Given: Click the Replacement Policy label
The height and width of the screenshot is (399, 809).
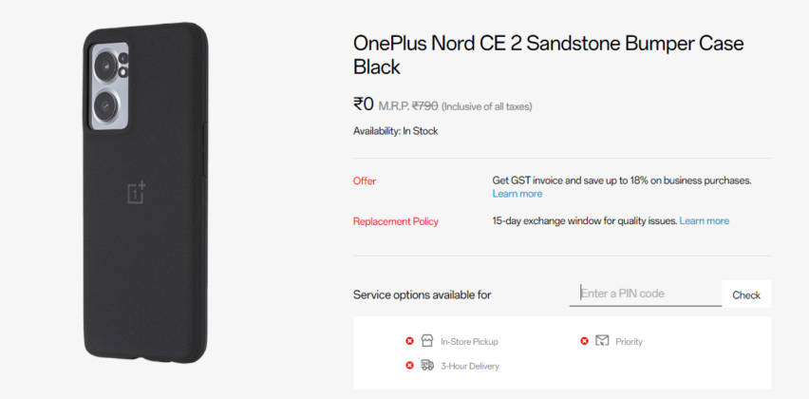Looking at the screenshot, I should point(395,221).
